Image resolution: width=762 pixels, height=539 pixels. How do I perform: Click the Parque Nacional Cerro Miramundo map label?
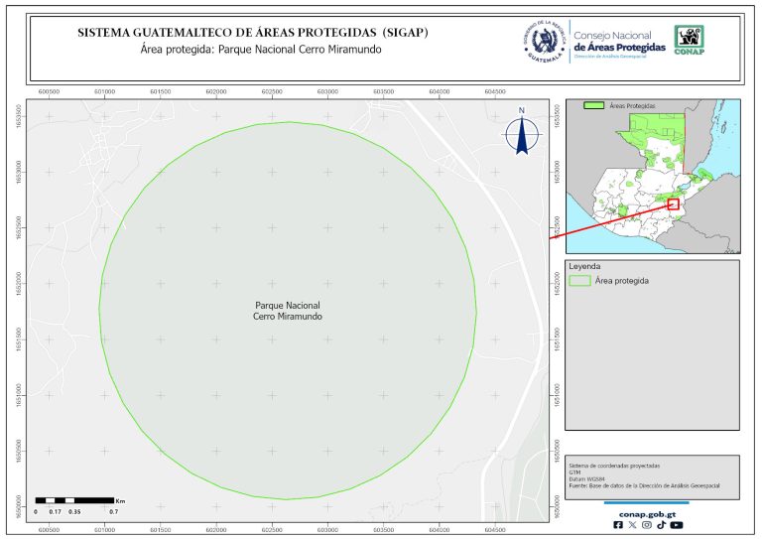coord(288,310)
